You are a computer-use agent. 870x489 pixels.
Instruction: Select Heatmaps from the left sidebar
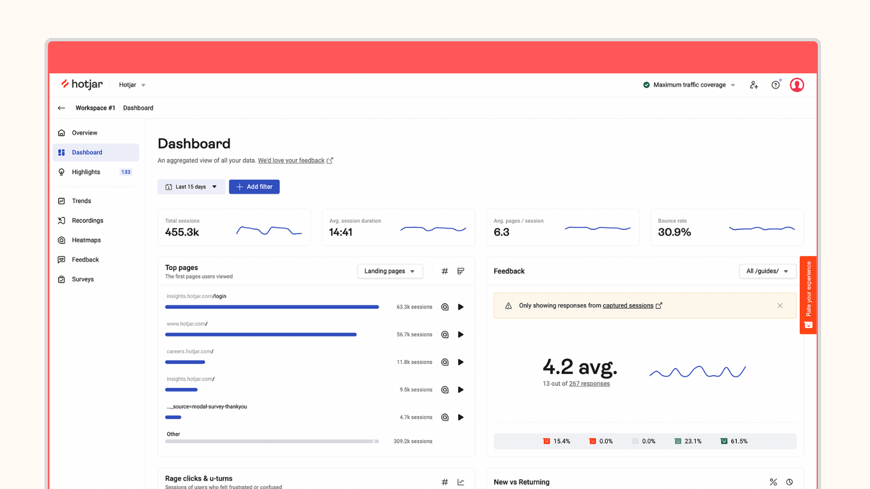[86, 240]
